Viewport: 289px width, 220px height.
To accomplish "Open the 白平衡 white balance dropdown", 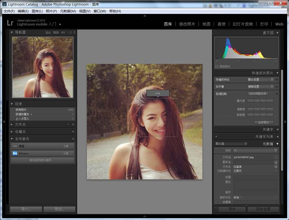I will pyautogui.click(x=260, y=87).
